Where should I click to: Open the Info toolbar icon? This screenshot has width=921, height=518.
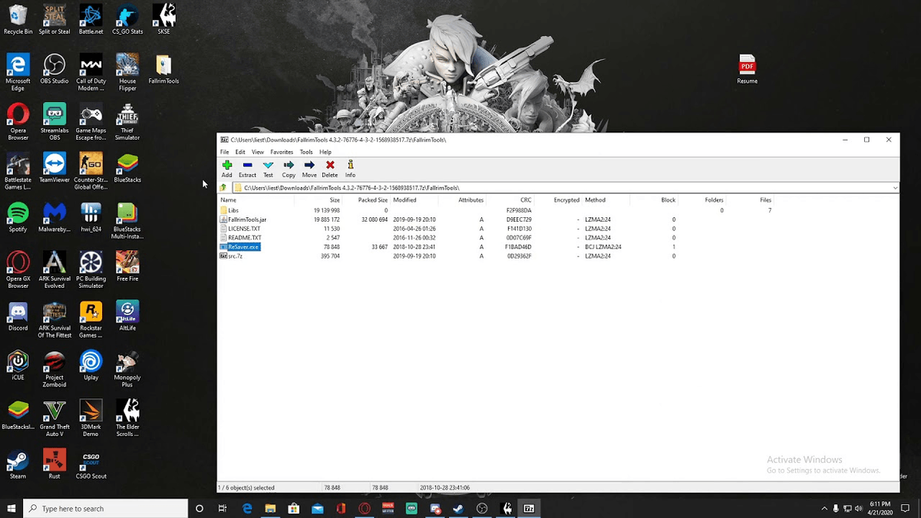point(350,168)
